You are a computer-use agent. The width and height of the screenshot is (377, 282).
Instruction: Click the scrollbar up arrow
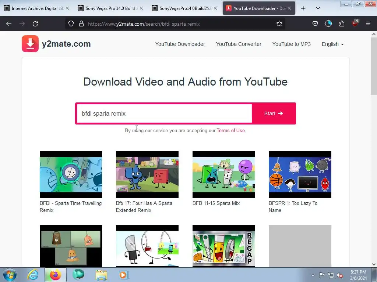374,34
